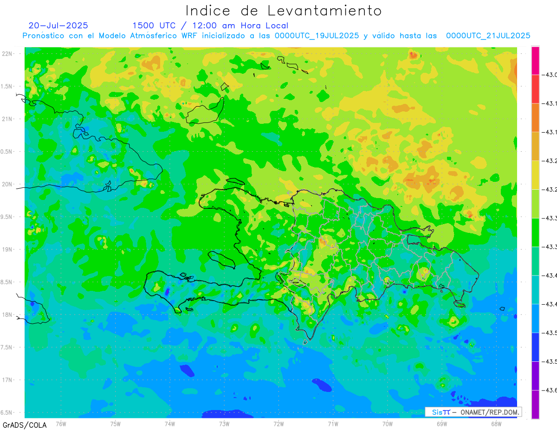Click the '71W' longitude label

333,424
